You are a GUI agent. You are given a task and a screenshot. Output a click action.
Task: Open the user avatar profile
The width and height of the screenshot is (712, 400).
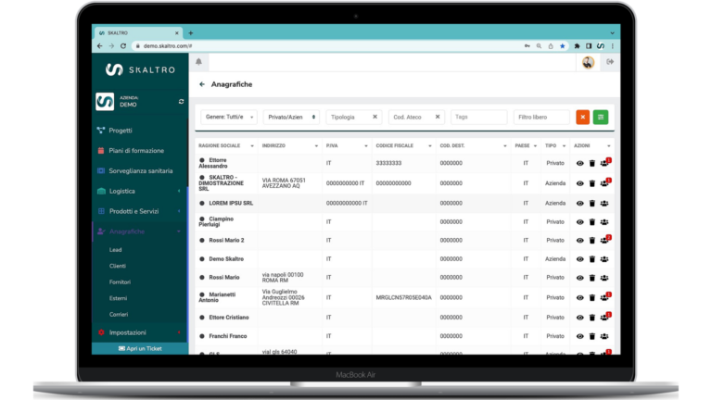(x=588, y=62)
